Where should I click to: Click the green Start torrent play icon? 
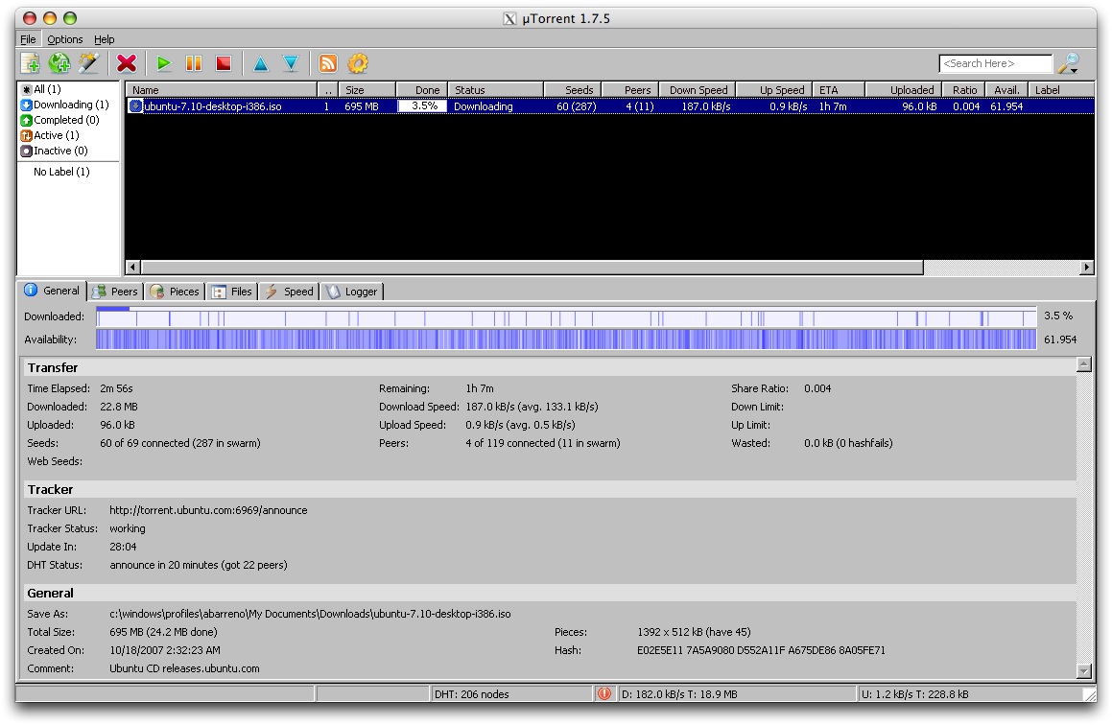[164, 64]
